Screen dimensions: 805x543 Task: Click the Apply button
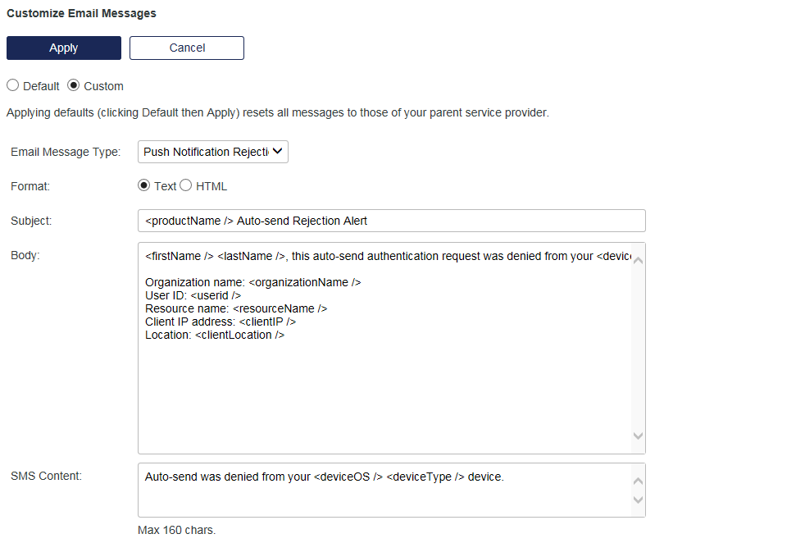(x=64, y=48)
